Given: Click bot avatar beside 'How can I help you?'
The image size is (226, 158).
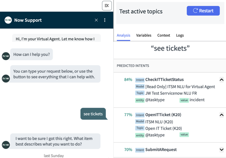Looking at the screenshot, I should (x=6, y=56).
